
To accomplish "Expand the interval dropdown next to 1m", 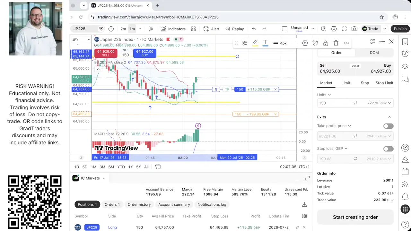I will (140, 29).
